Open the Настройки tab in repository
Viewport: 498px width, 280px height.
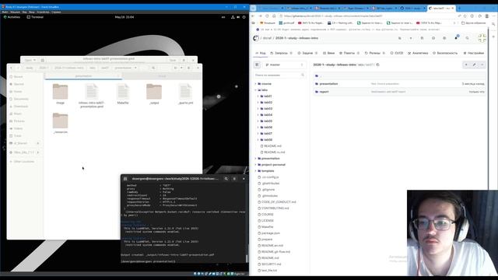(x=474, y=53)
